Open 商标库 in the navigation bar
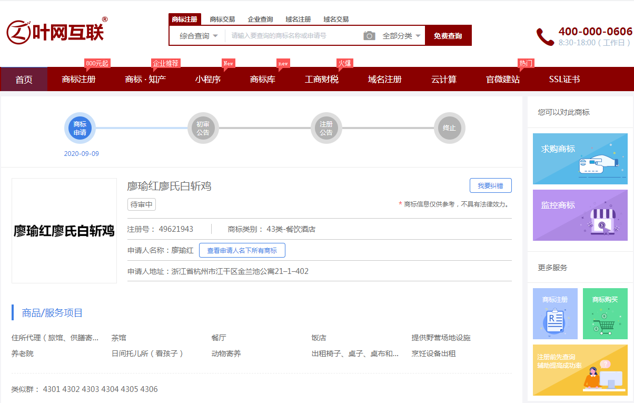 click(x=262, y=80)
